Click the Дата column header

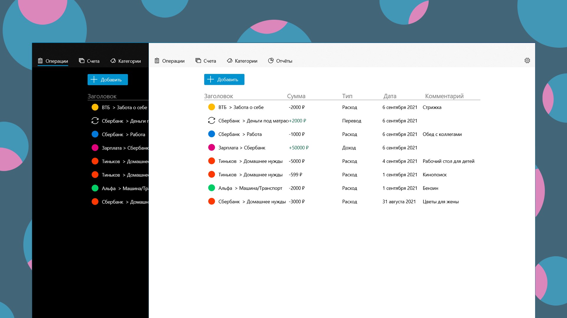tap(390, 96)
